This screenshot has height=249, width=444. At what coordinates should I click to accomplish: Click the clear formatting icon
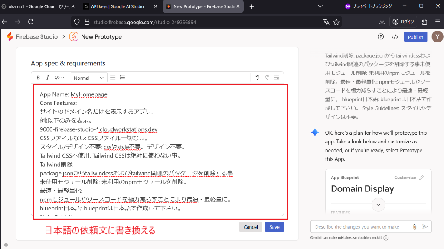(x=276, y=78)
